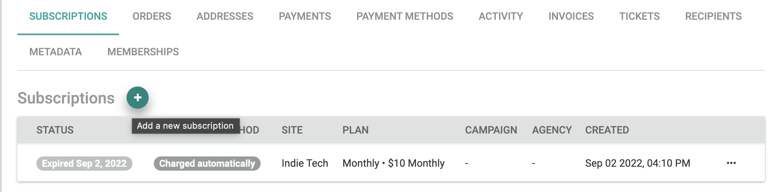Click the active Subscriptions tab
This screenshot has width=779, height=192.
click(x=68, y=17)
